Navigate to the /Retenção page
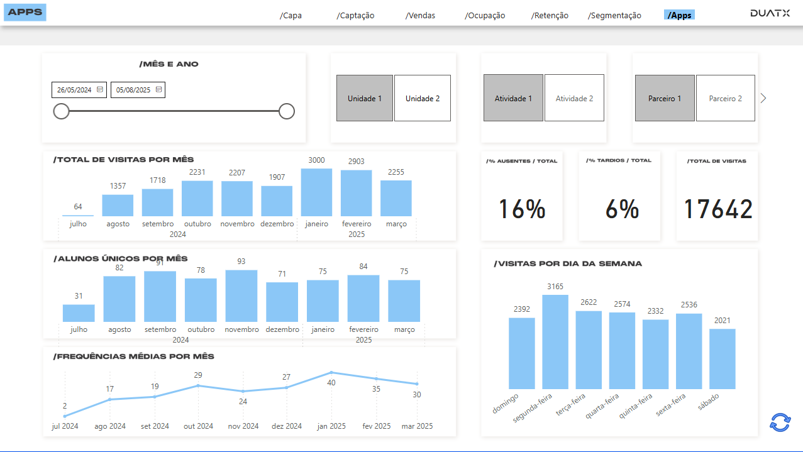 [x=549, y=15]
